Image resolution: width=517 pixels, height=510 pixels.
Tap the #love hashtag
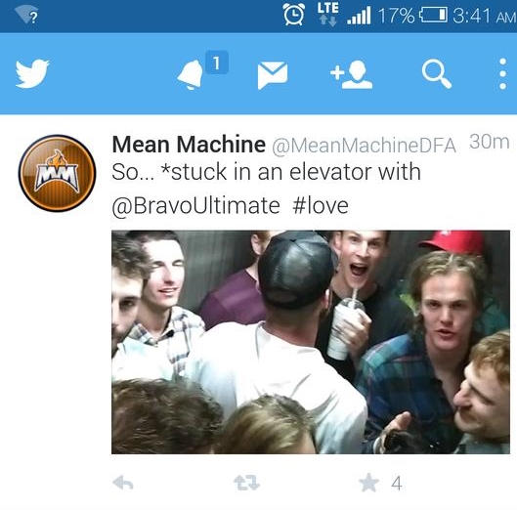(321, 205)
